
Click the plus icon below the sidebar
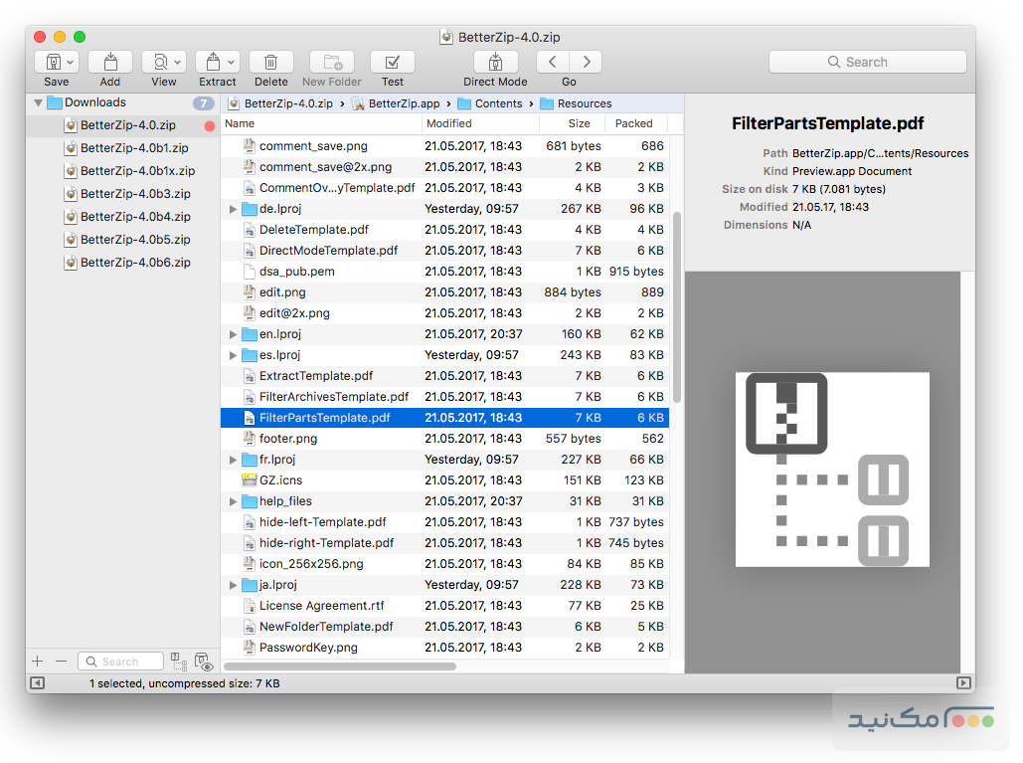coord(38,662)
